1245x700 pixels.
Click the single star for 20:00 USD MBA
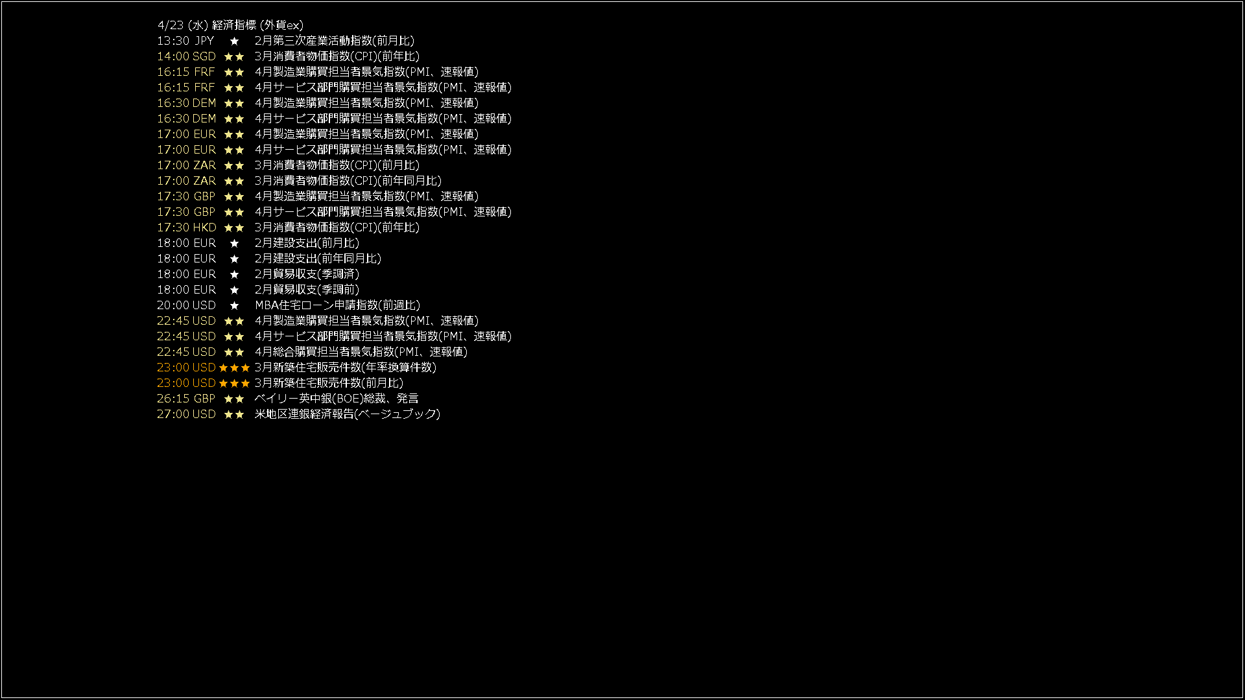[234, 305]
